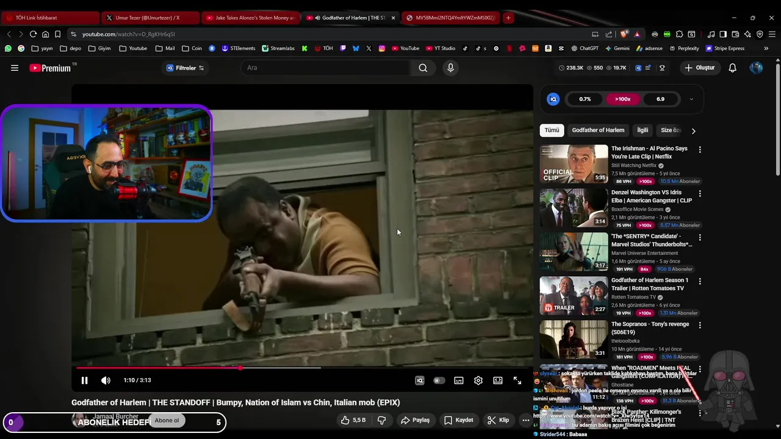The image size is (781, 439).
Task: Toggle the autoplay switch in the player
Action: coord(439,380)
